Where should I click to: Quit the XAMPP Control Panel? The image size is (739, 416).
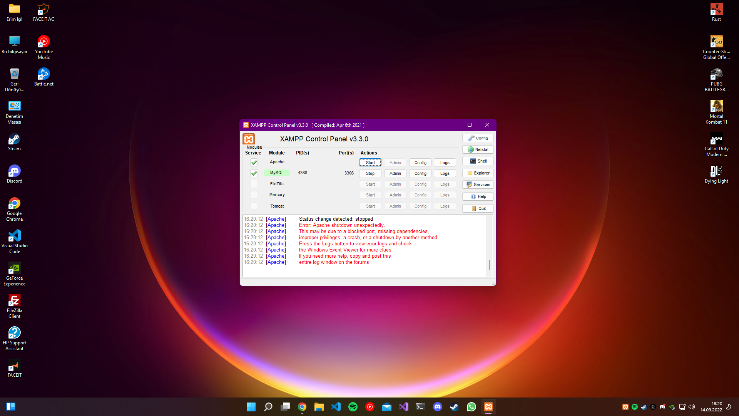[x=478, y=208]
